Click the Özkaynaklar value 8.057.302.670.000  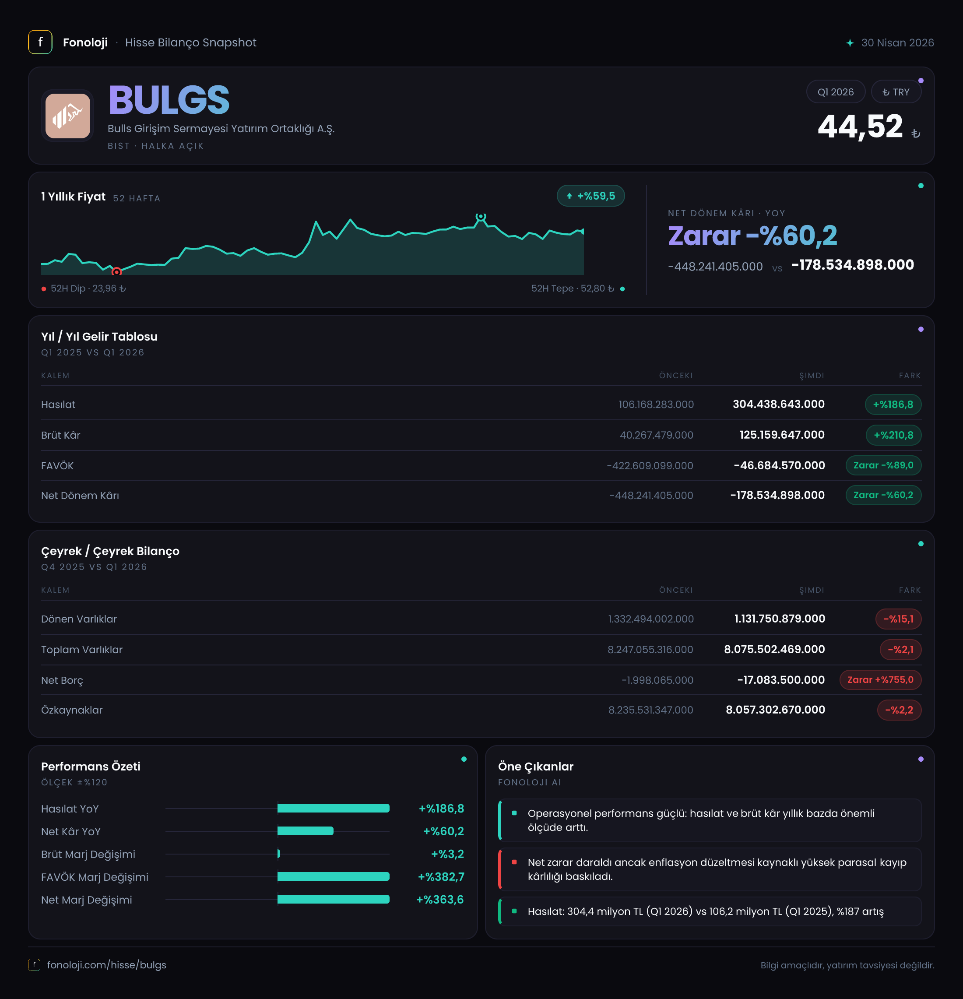pos(776,710)
